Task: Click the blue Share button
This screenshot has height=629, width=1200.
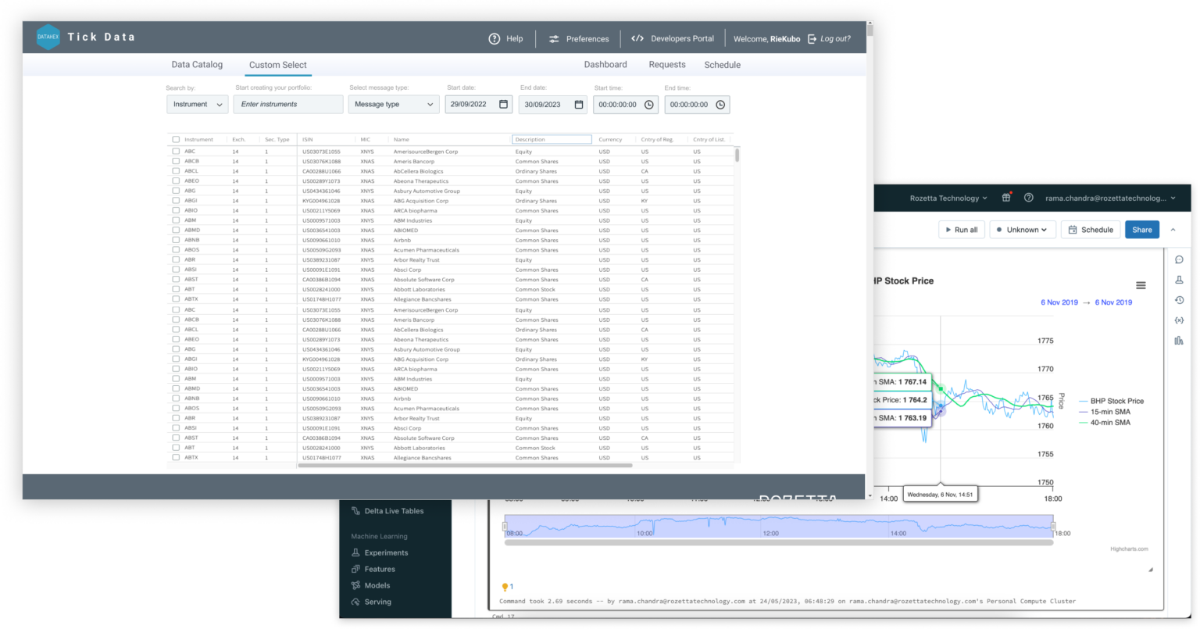Action: coord(1141,229)
